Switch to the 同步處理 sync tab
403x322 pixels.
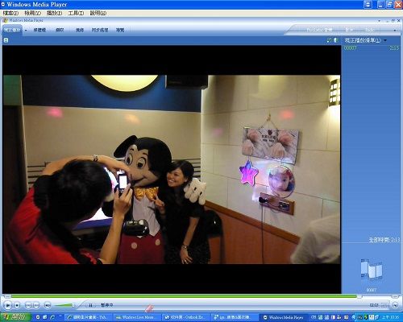pyautogui.click(x=100, y=30)
